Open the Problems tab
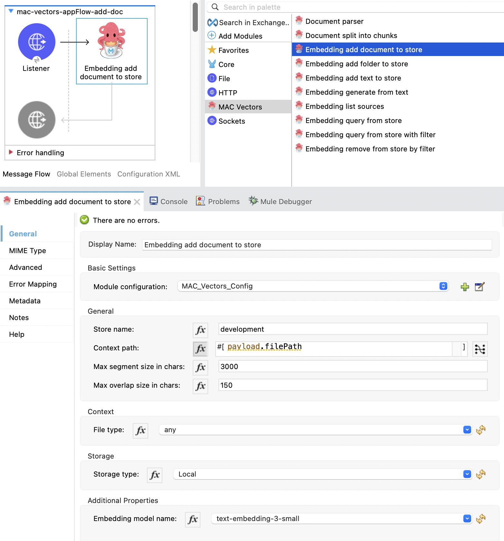This screenshot has width=504, height=541. point(218,201)
